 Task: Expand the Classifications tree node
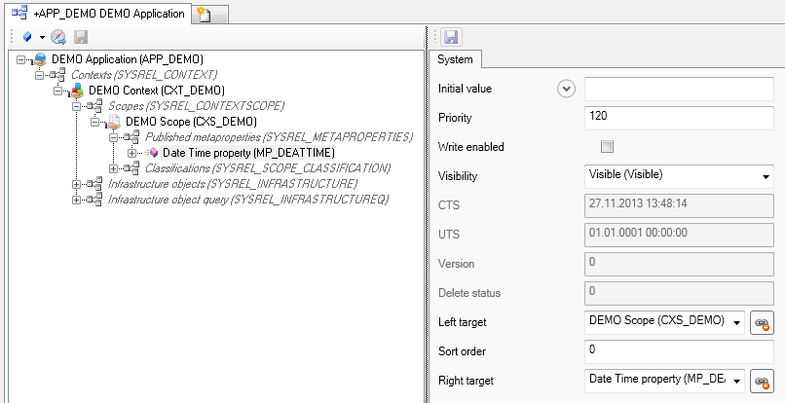(x=114, y=168)
